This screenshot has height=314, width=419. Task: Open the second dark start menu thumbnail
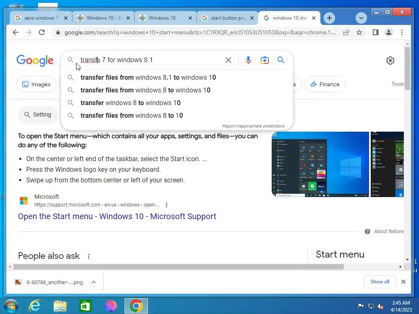(387, 164)
